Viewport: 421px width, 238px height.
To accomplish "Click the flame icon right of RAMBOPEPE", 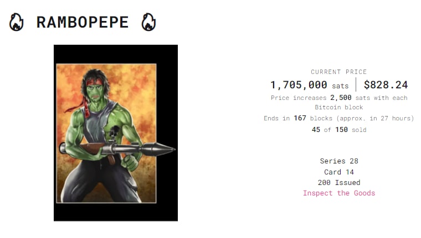I will (x=148, y=22).
